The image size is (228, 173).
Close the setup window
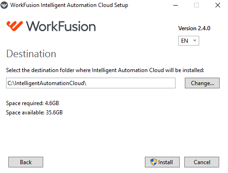[218, 5]
